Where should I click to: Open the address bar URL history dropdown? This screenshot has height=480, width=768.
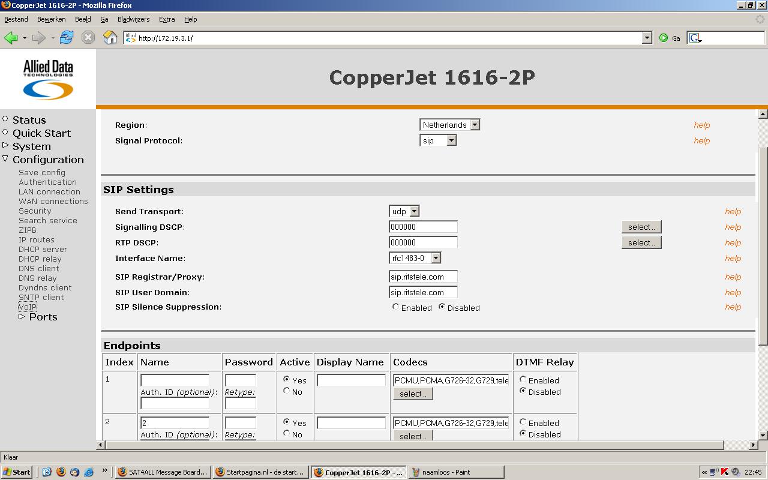pyautogui.click(x=647, y=38)
